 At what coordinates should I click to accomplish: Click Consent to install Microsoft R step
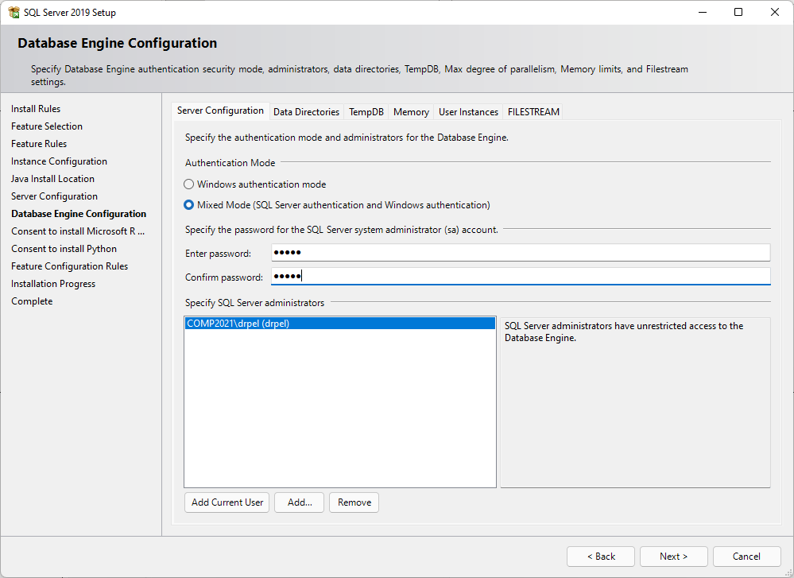78,231
